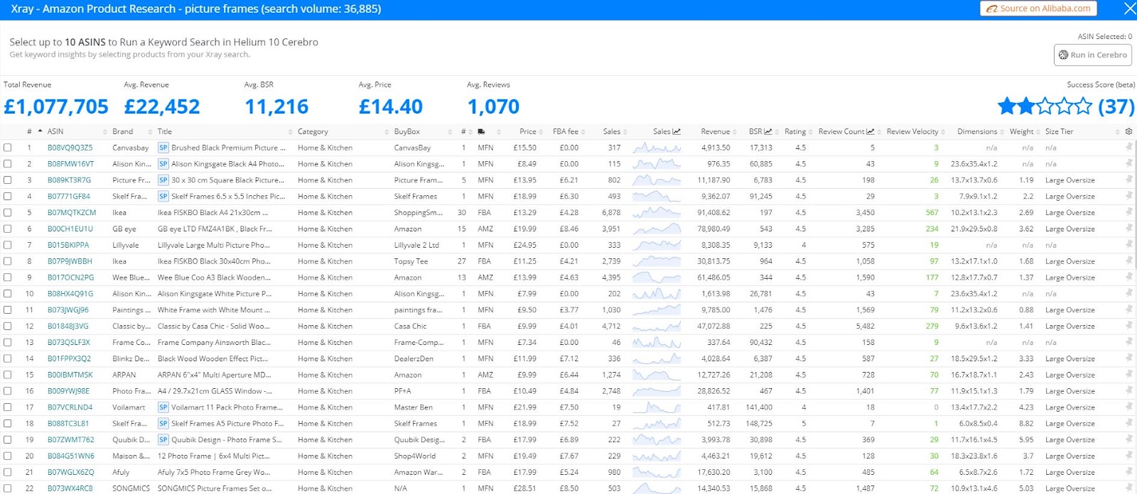This screenshot has width=1137, height=494.
Task: Sort using the Rating column arrows
Action: [812, 131]
